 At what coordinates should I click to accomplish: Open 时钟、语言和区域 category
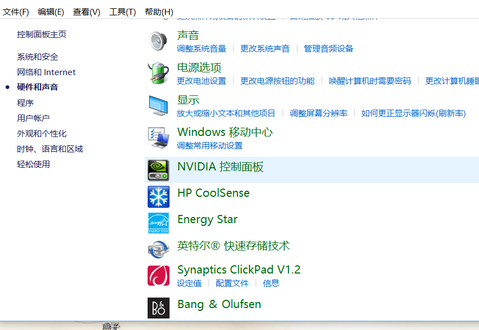(x=50, y=149)
